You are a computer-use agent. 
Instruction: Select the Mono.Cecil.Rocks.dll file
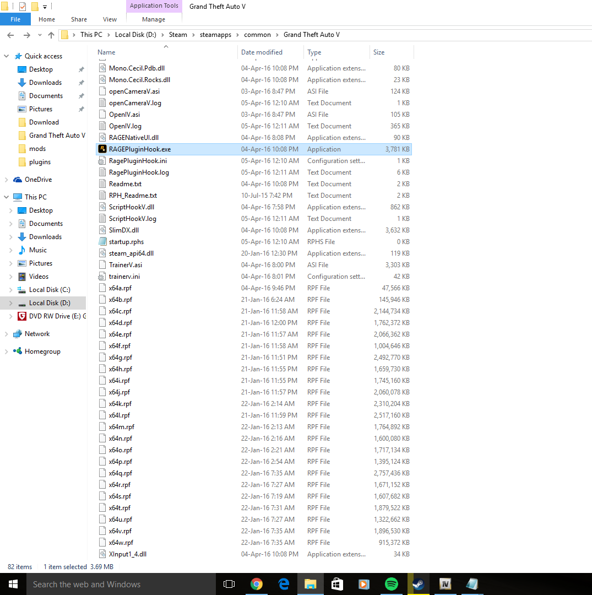click(x=254, y=80)
